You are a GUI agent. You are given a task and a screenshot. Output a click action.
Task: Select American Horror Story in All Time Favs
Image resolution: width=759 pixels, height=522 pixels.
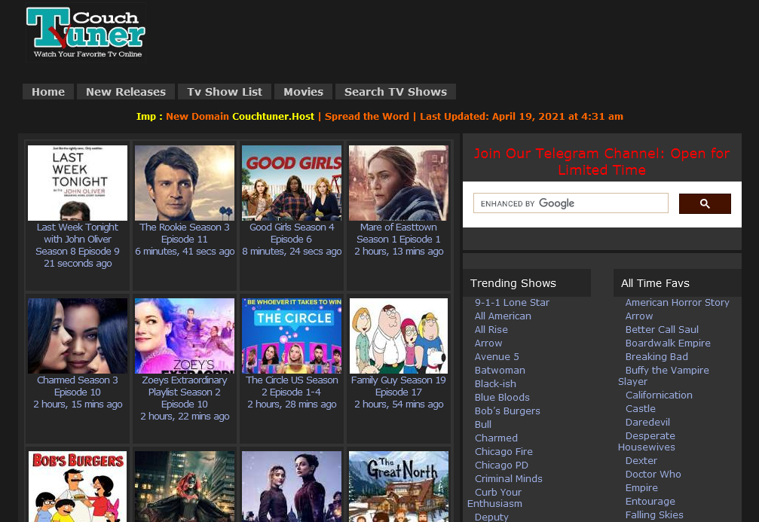click(x=677, y=302)
